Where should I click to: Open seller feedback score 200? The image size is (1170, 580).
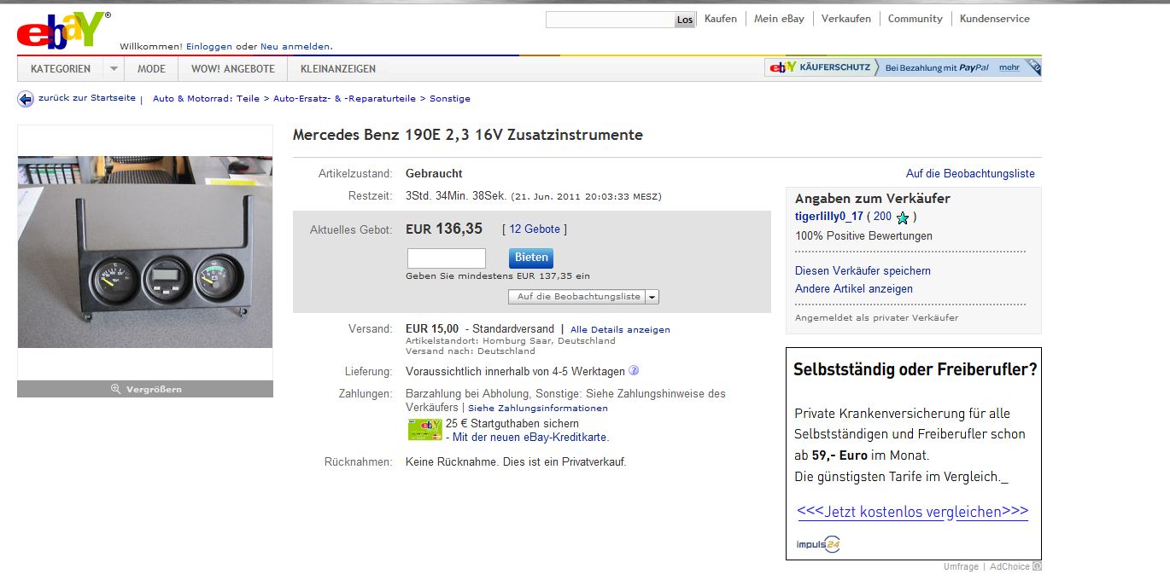coord(882,217)
